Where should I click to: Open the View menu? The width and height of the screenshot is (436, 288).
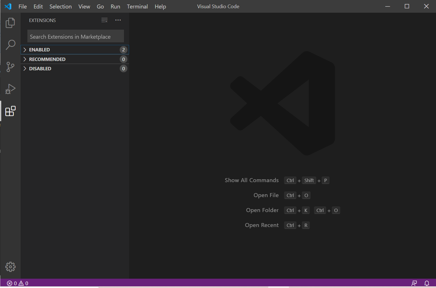click(x=84, y=6)
